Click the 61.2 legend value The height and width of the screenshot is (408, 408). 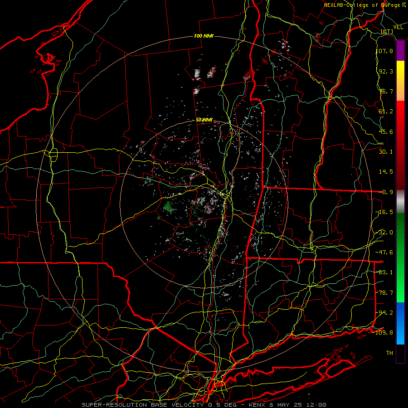[386, 112]
